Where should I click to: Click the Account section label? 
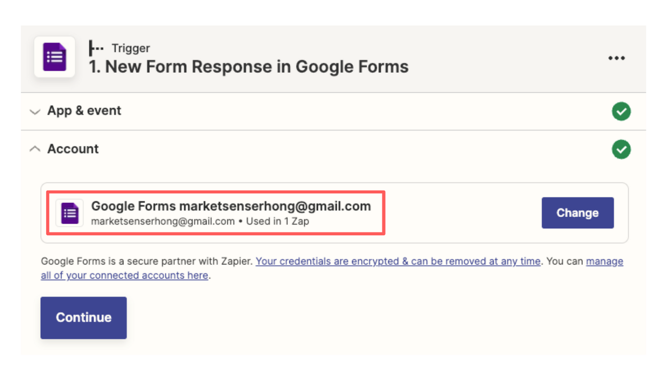[x=73, y=149]
